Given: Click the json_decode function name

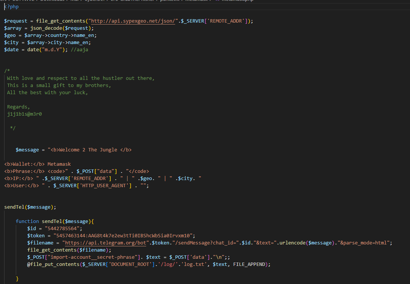Looking at the screenshot, I should [x=46, y=28].
